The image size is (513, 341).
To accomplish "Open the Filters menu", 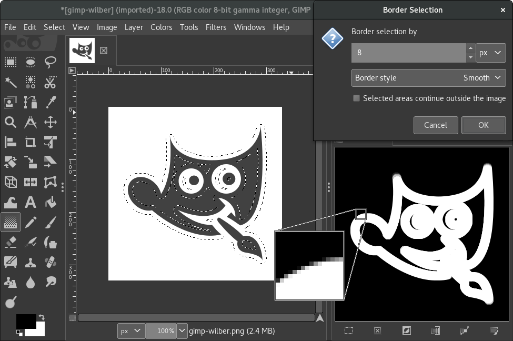I will point(216,27).
